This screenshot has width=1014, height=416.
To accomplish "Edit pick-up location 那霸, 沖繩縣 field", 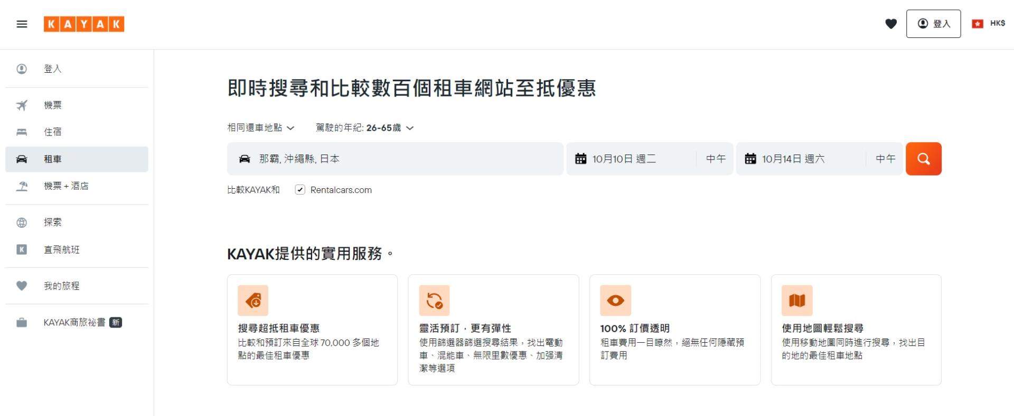I will 395,159.
